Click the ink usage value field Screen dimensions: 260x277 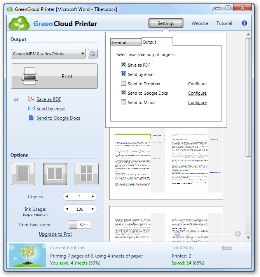80,209
